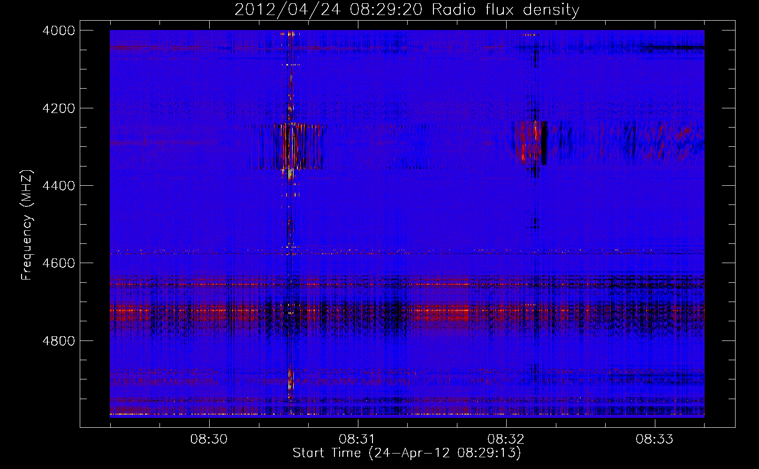Click the 08:30 time tick label

[209, 439]
